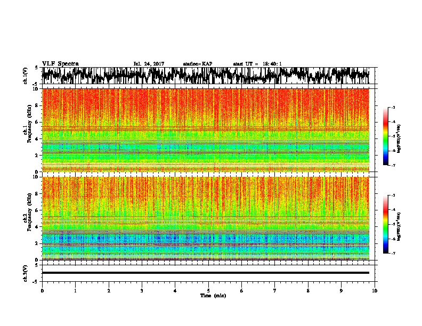
Task: Select the date text "Jul. 24, 2017"
Action: [x=149, y=64]
